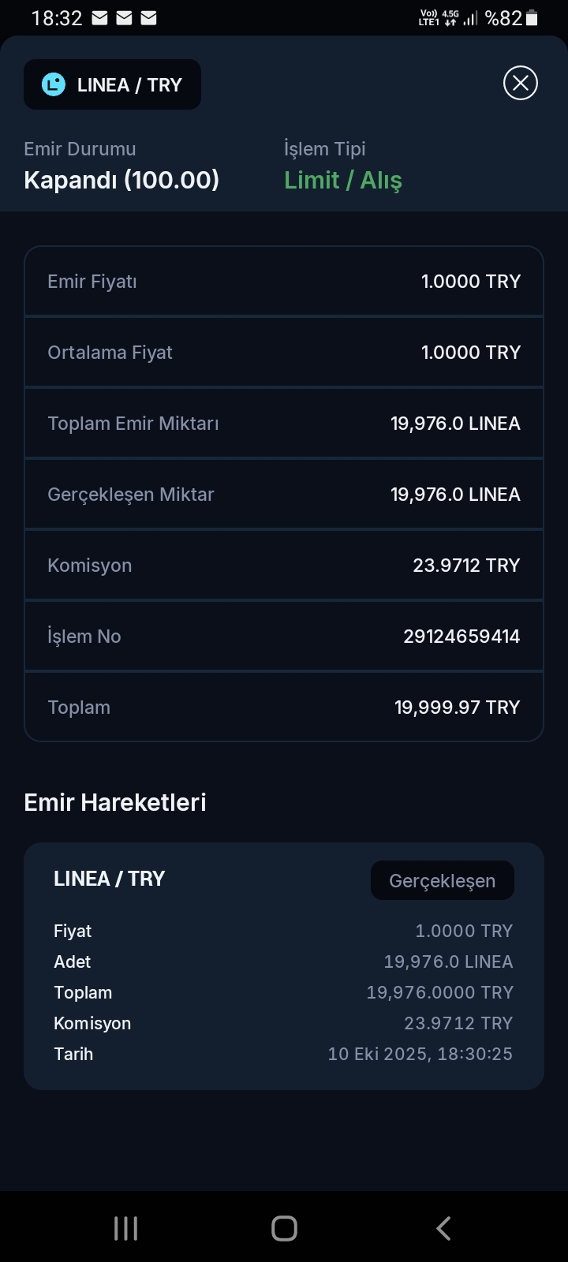Tap the battery icon in status bar
The image size is (568, 1262).
click(x=532, y=17)
